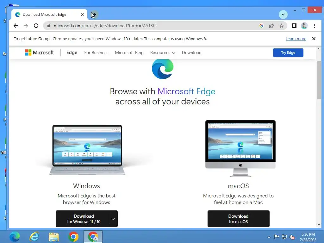This screenshot has height=243, width=324.
Task: Click the iMac image
Action: [240, 148]
